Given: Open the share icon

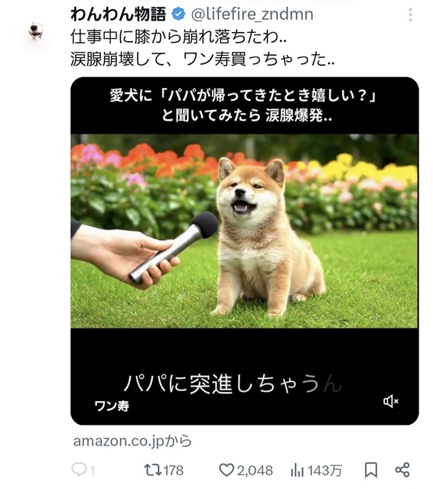Looking at the screenshot, I should click(x=402, y=470).
